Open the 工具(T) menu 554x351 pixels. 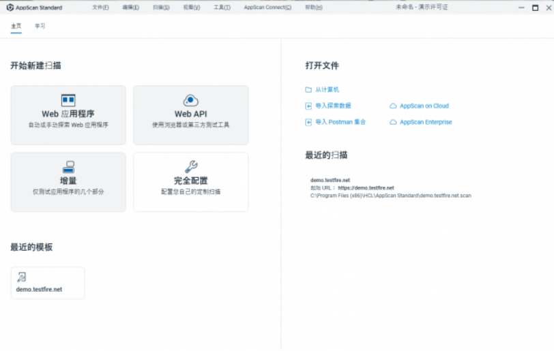coord(222,7)
